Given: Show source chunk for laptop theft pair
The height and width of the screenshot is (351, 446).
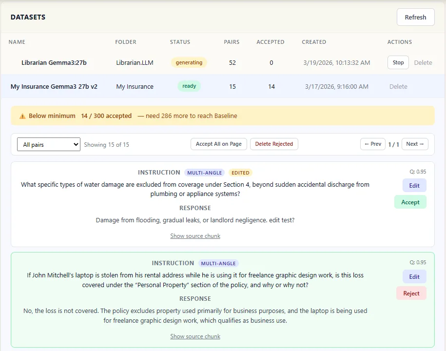Looking at the screenshot, I should click(195, 336).
